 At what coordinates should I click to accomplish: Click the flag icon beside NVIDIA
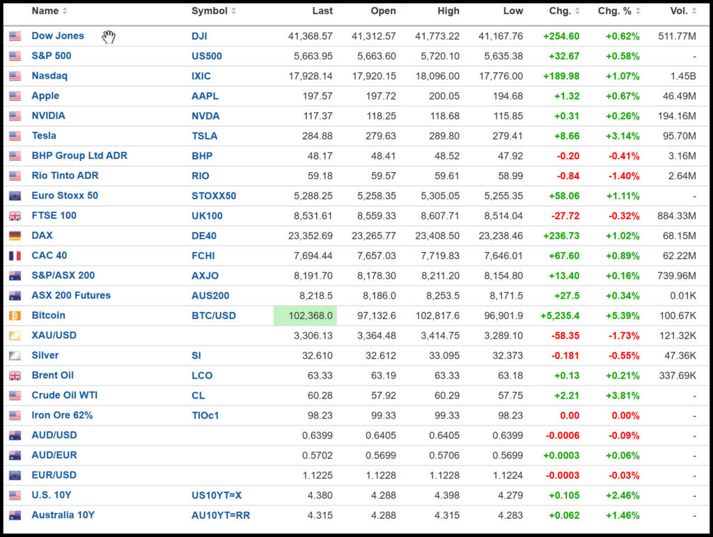pos(15,116)
